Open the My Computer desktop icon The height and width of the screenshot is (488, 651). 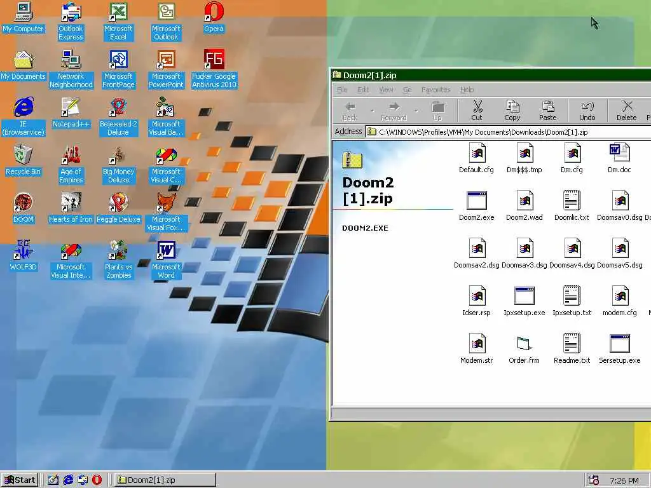click(24, 17)
